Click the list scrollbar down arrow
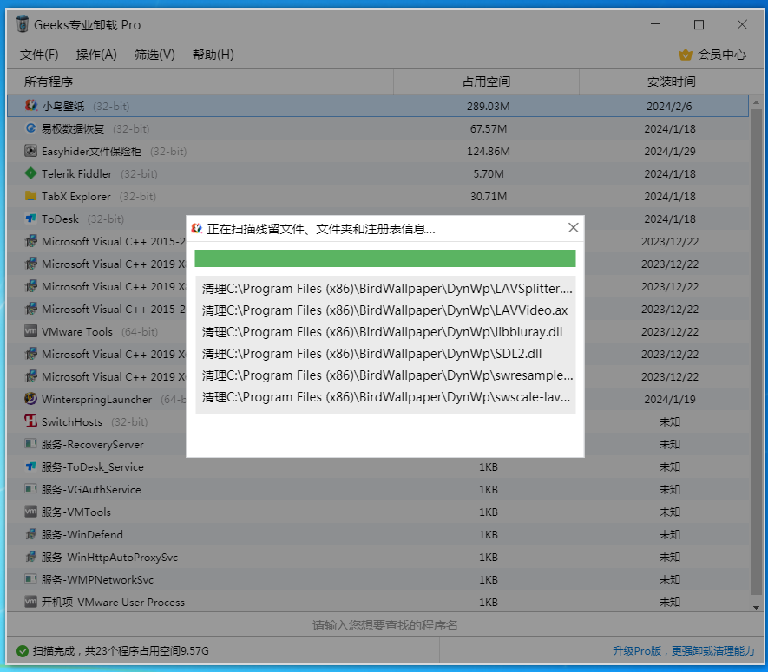Viewport: 768px width, 672px height. (756, 607)
